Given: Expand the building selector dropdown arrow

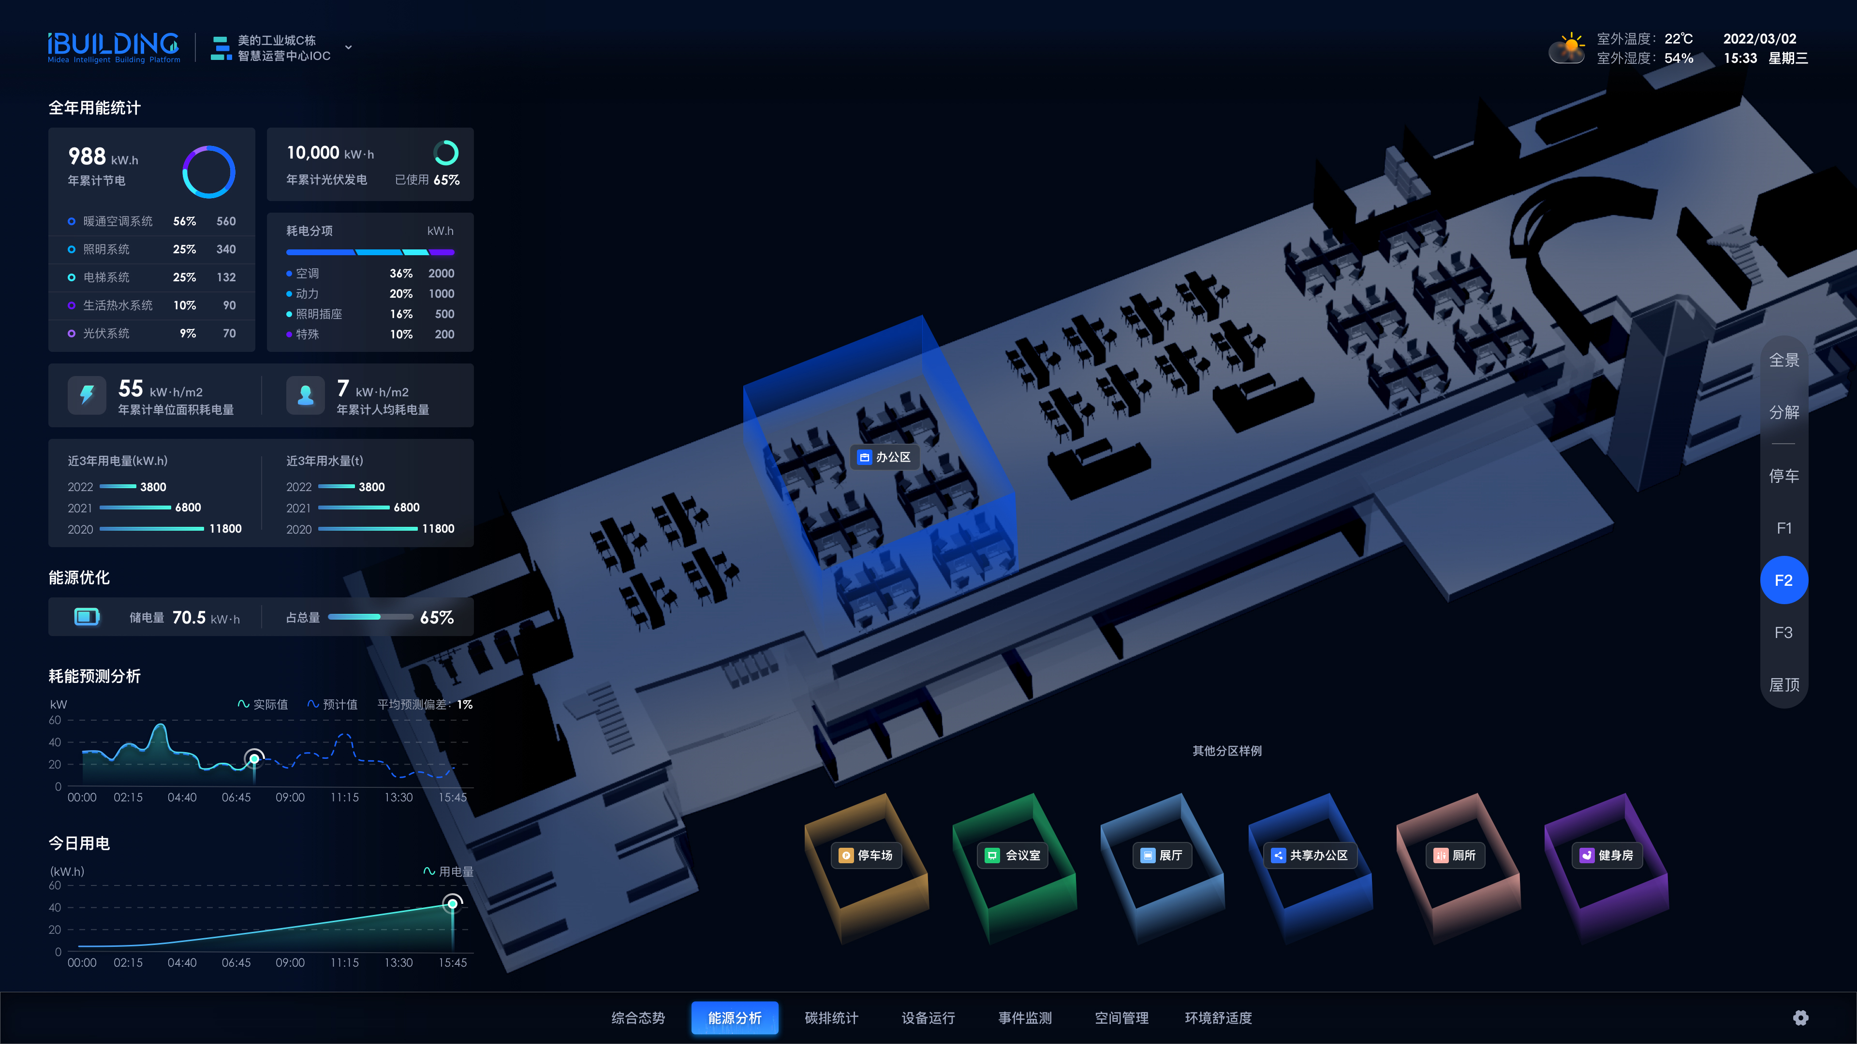Looking at the screenshot, I should [x=348, y=47].
